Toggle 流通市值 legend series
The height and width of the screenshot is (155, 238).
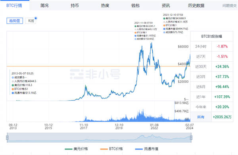coord(147,149)
